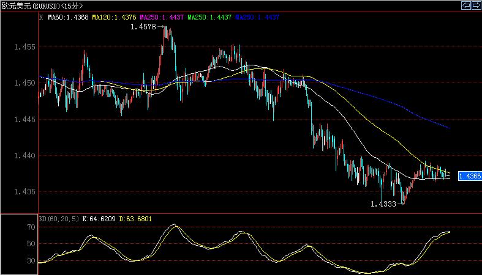Screen dimensions: 482x275
Task: Click the green MA250:1.4437 label
Action: click(209, 17)
